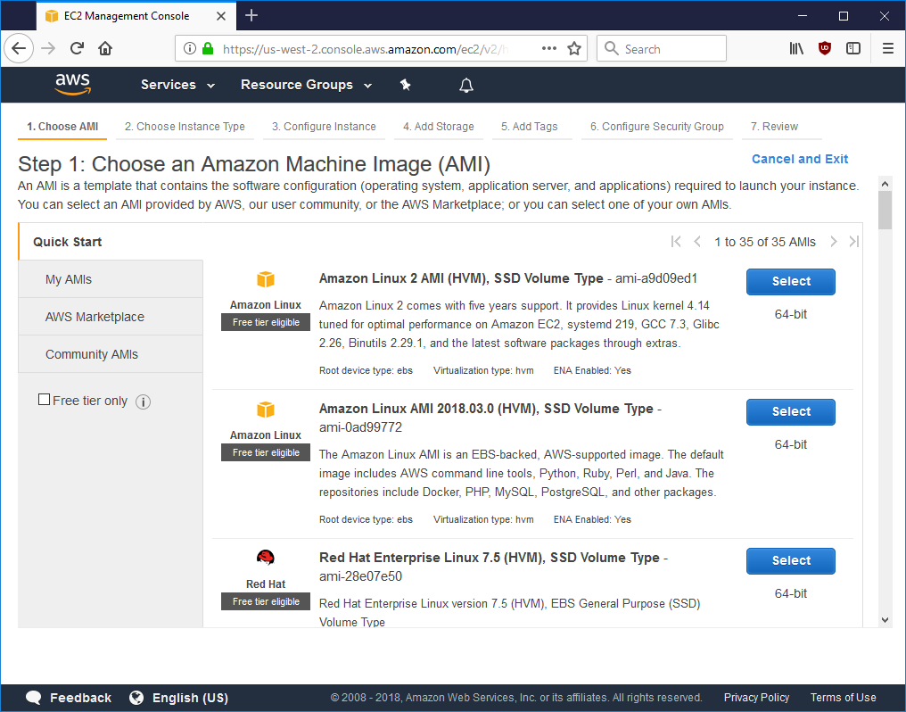Jump to last page of AMIs
Viewport: 906px width, 712px height.
click(x=854, y=242)
